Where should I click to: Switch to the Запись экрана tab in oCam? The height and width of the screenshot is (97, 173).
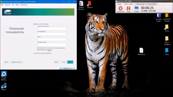129,4
